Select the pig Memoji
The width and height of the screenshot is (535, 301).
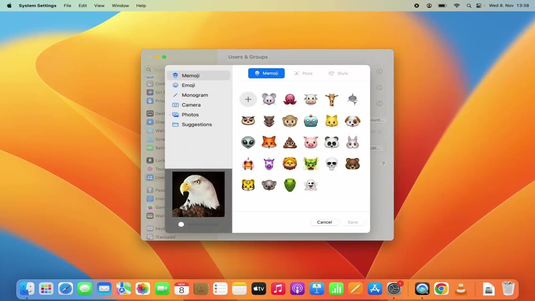coord(311,142)
